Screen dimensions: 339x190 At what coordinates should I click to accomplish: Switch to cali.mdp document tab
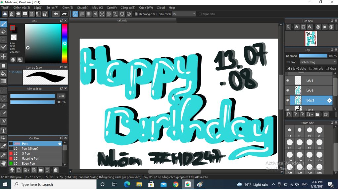[122, 20]
